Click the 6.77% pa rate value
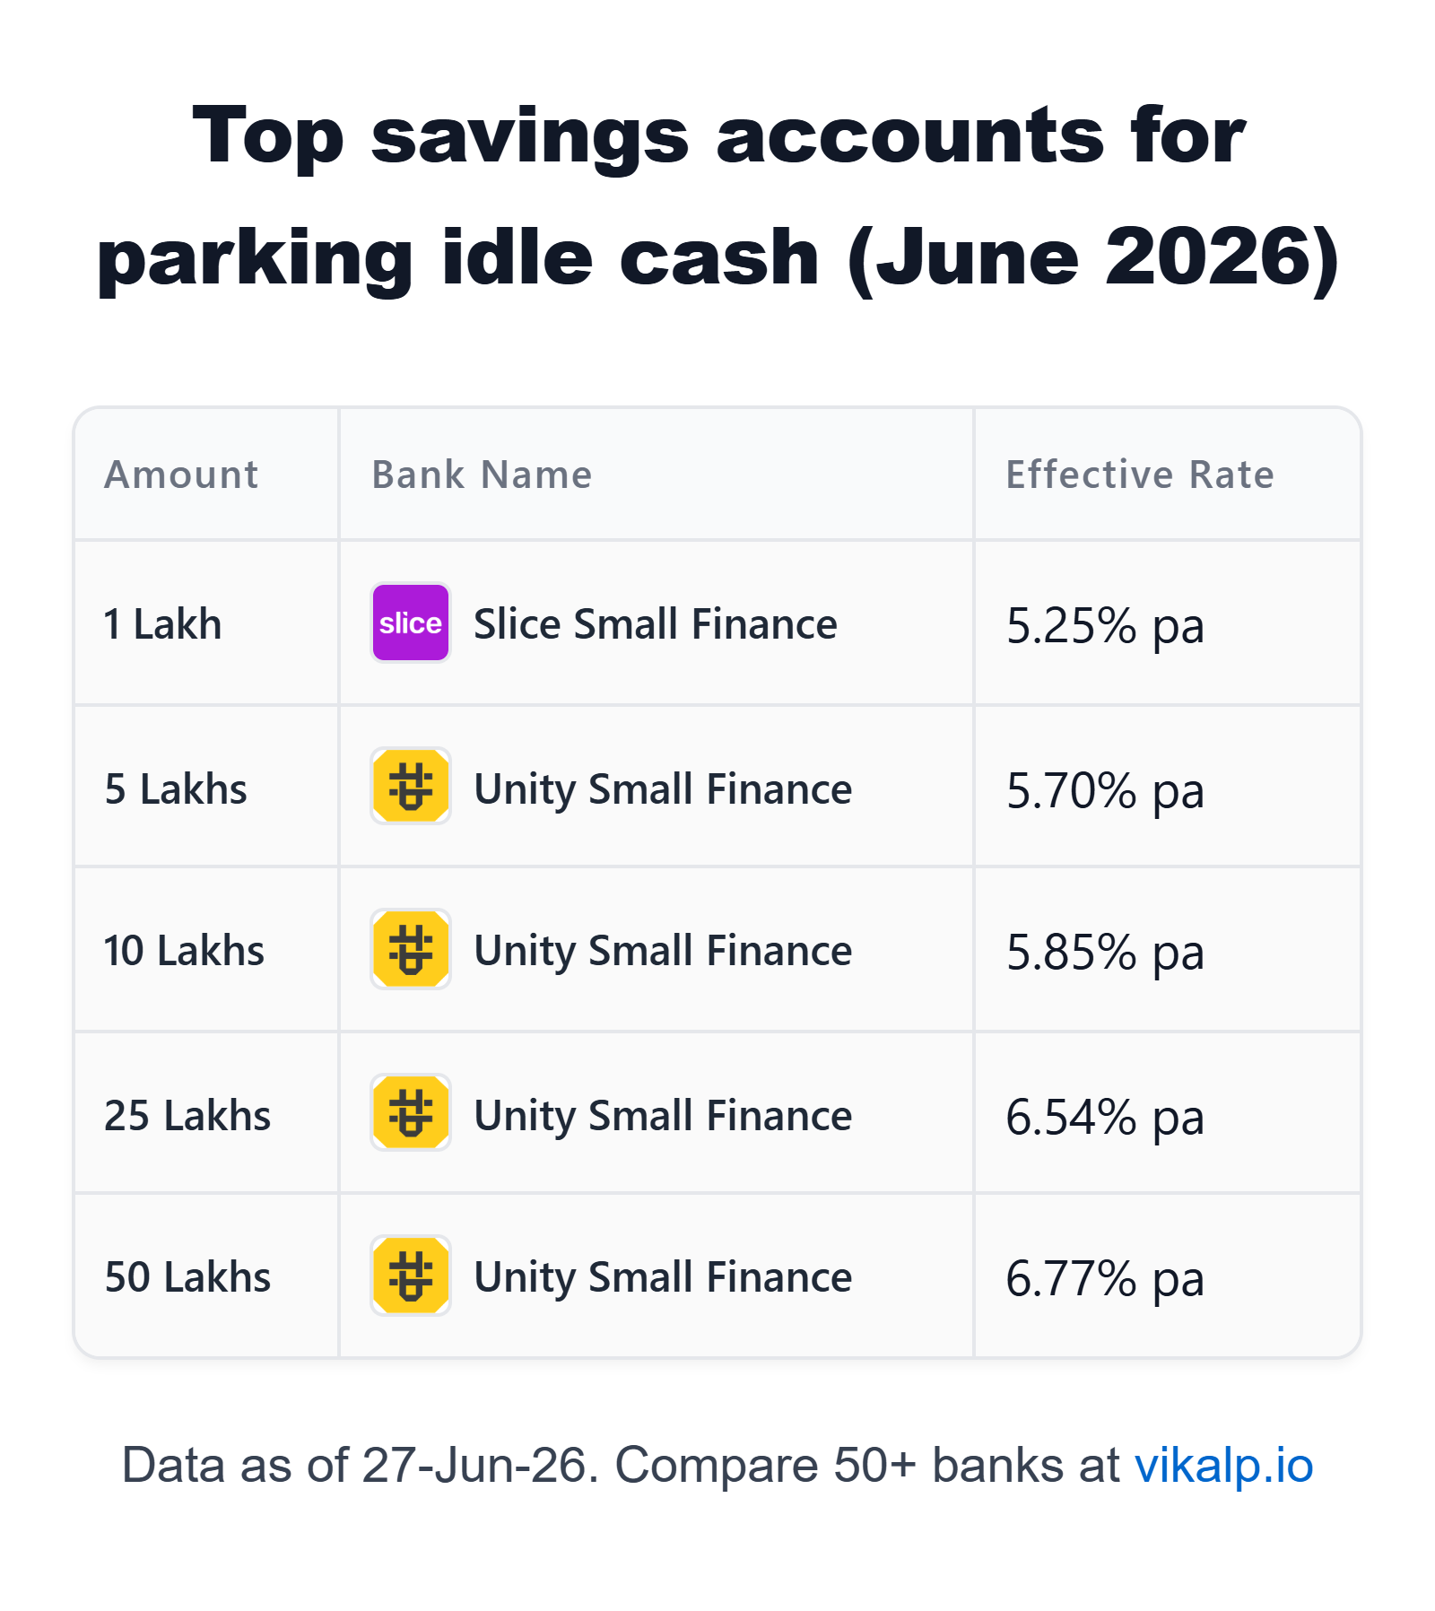1435x1611 pixels. pyautogui.click(x=1105, y=1279)
